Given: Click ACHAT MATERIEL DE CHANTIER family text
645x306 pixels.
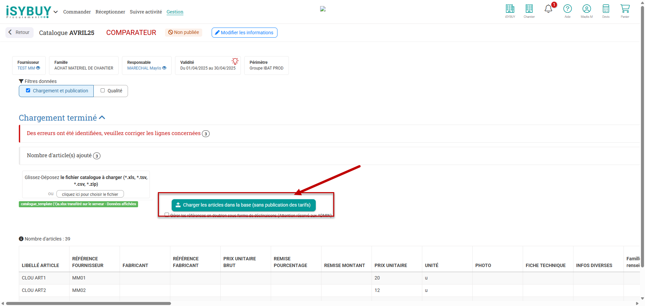Looking at the screenshot, I should tap(84, 68).
